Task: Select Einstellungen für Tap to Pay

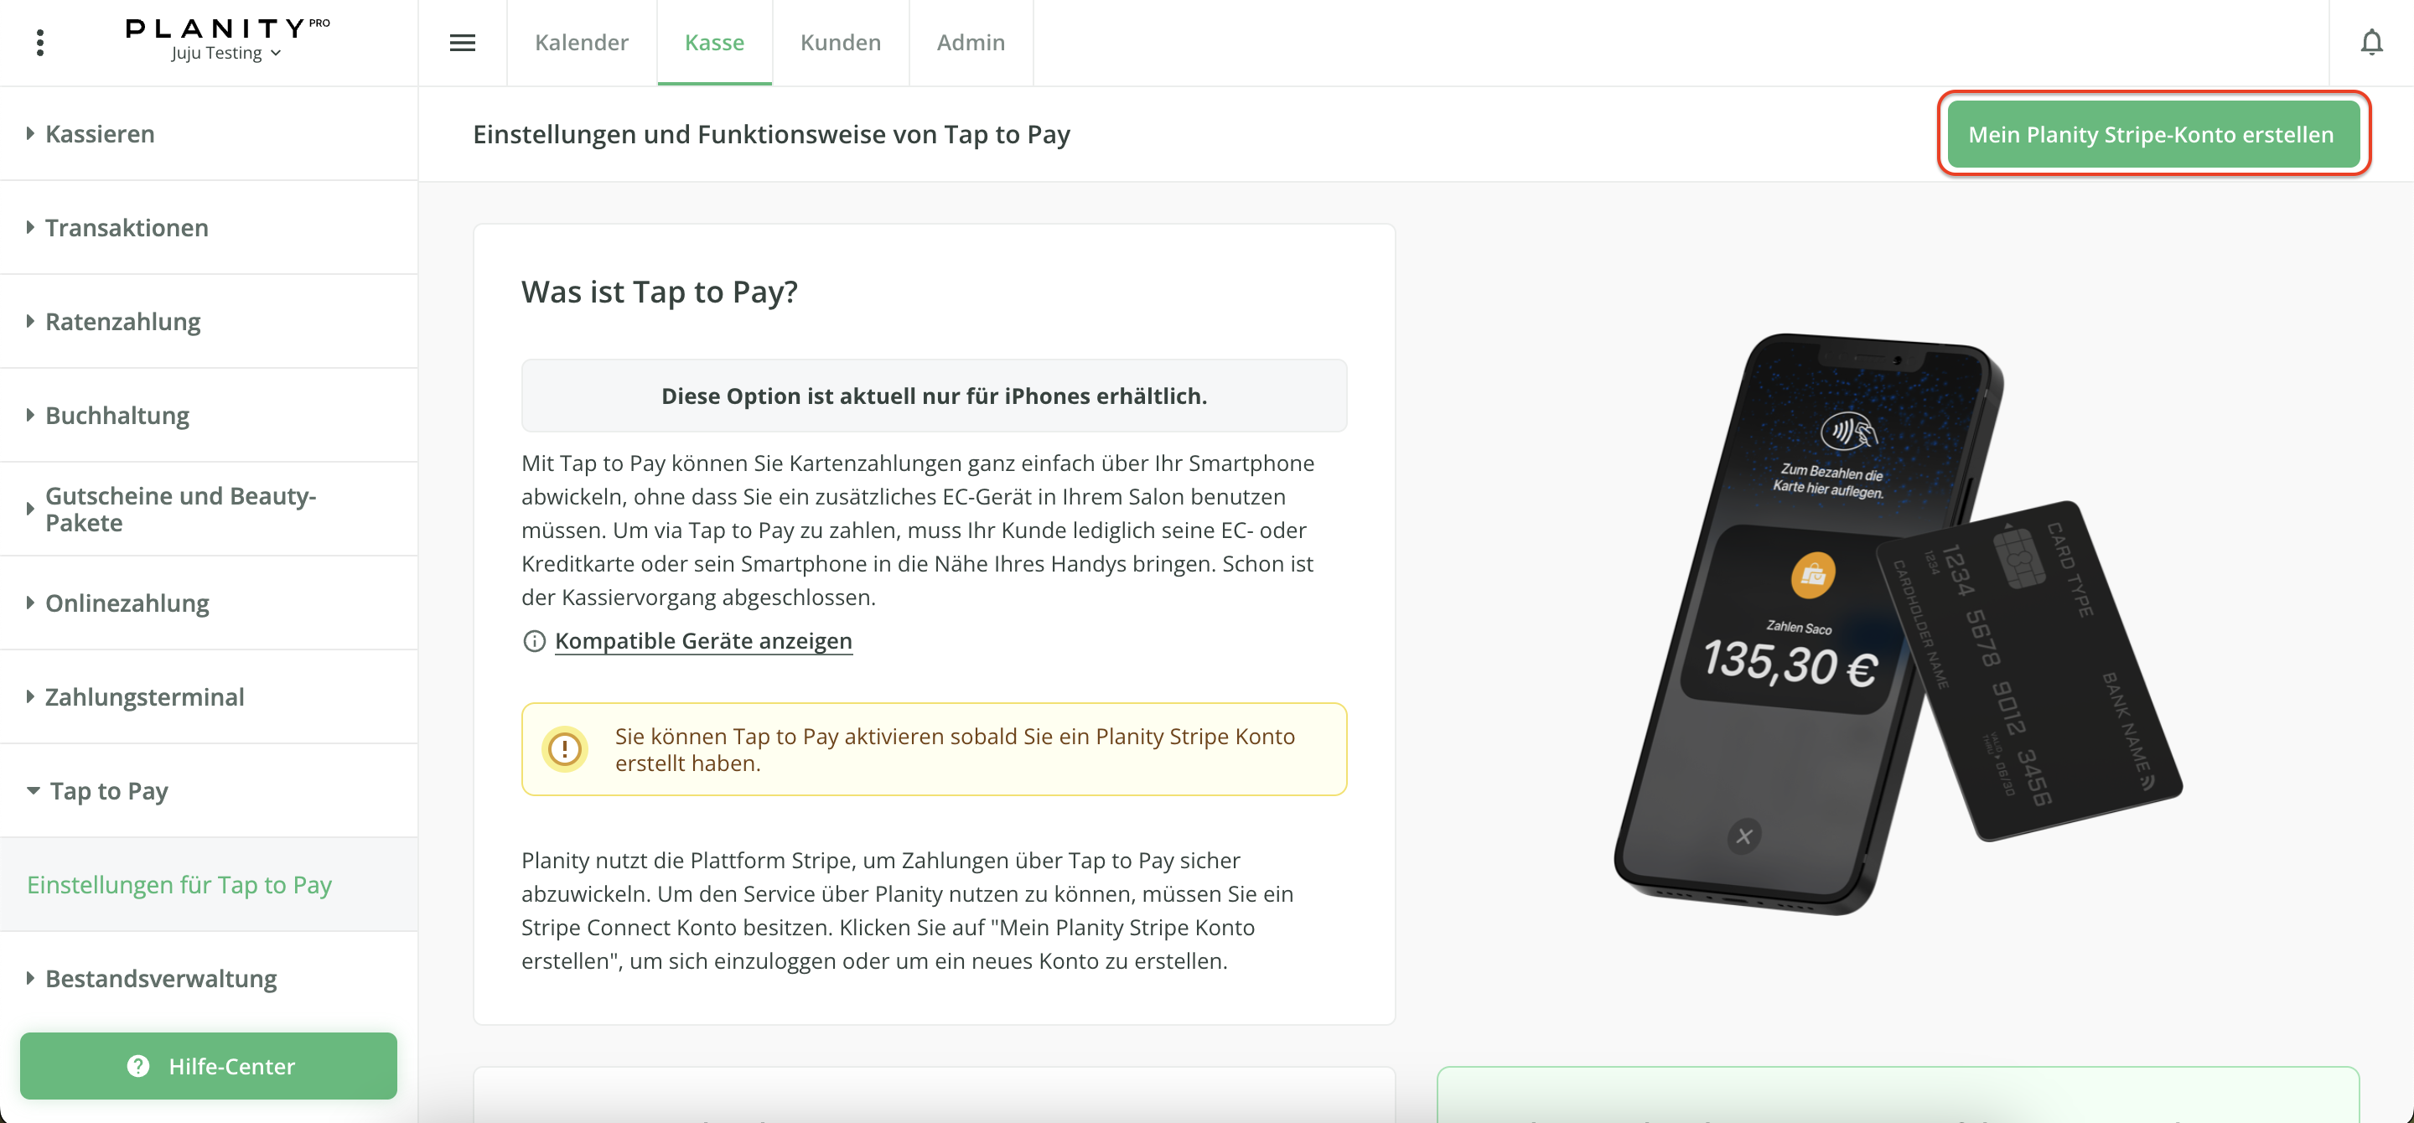Action: click(x=179, y=885)
